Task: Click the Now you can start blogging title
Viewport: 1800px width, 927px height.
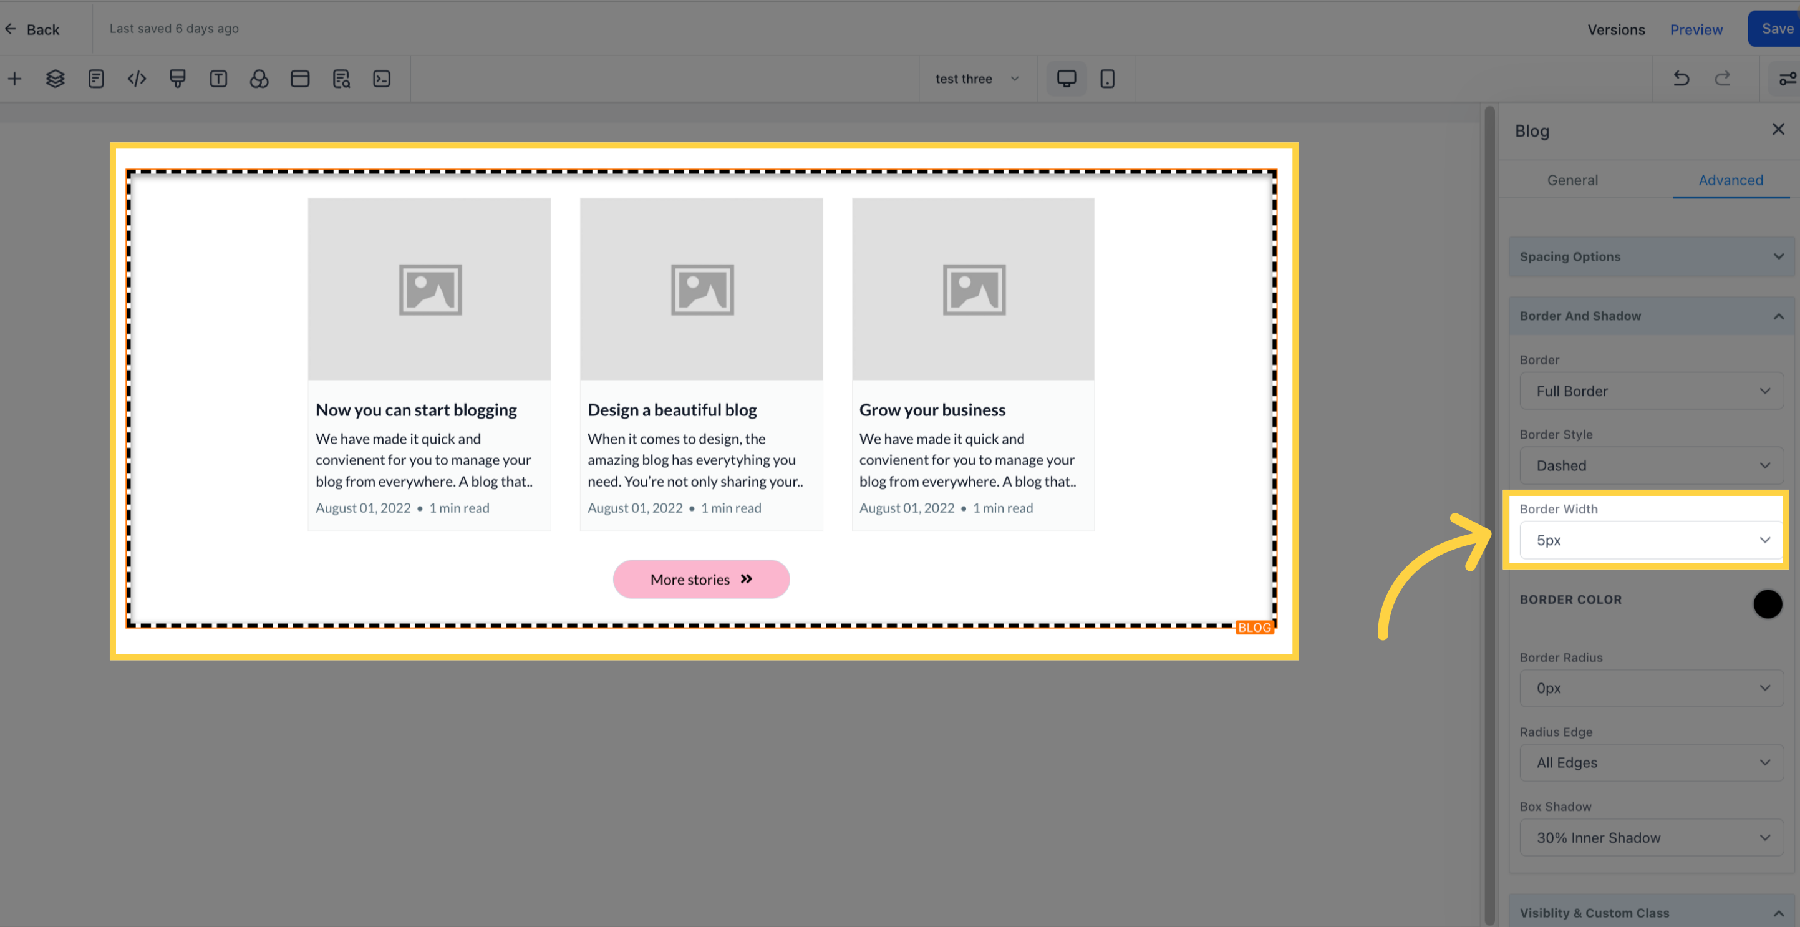Action: pyautogui.click(x=416, y=410)
